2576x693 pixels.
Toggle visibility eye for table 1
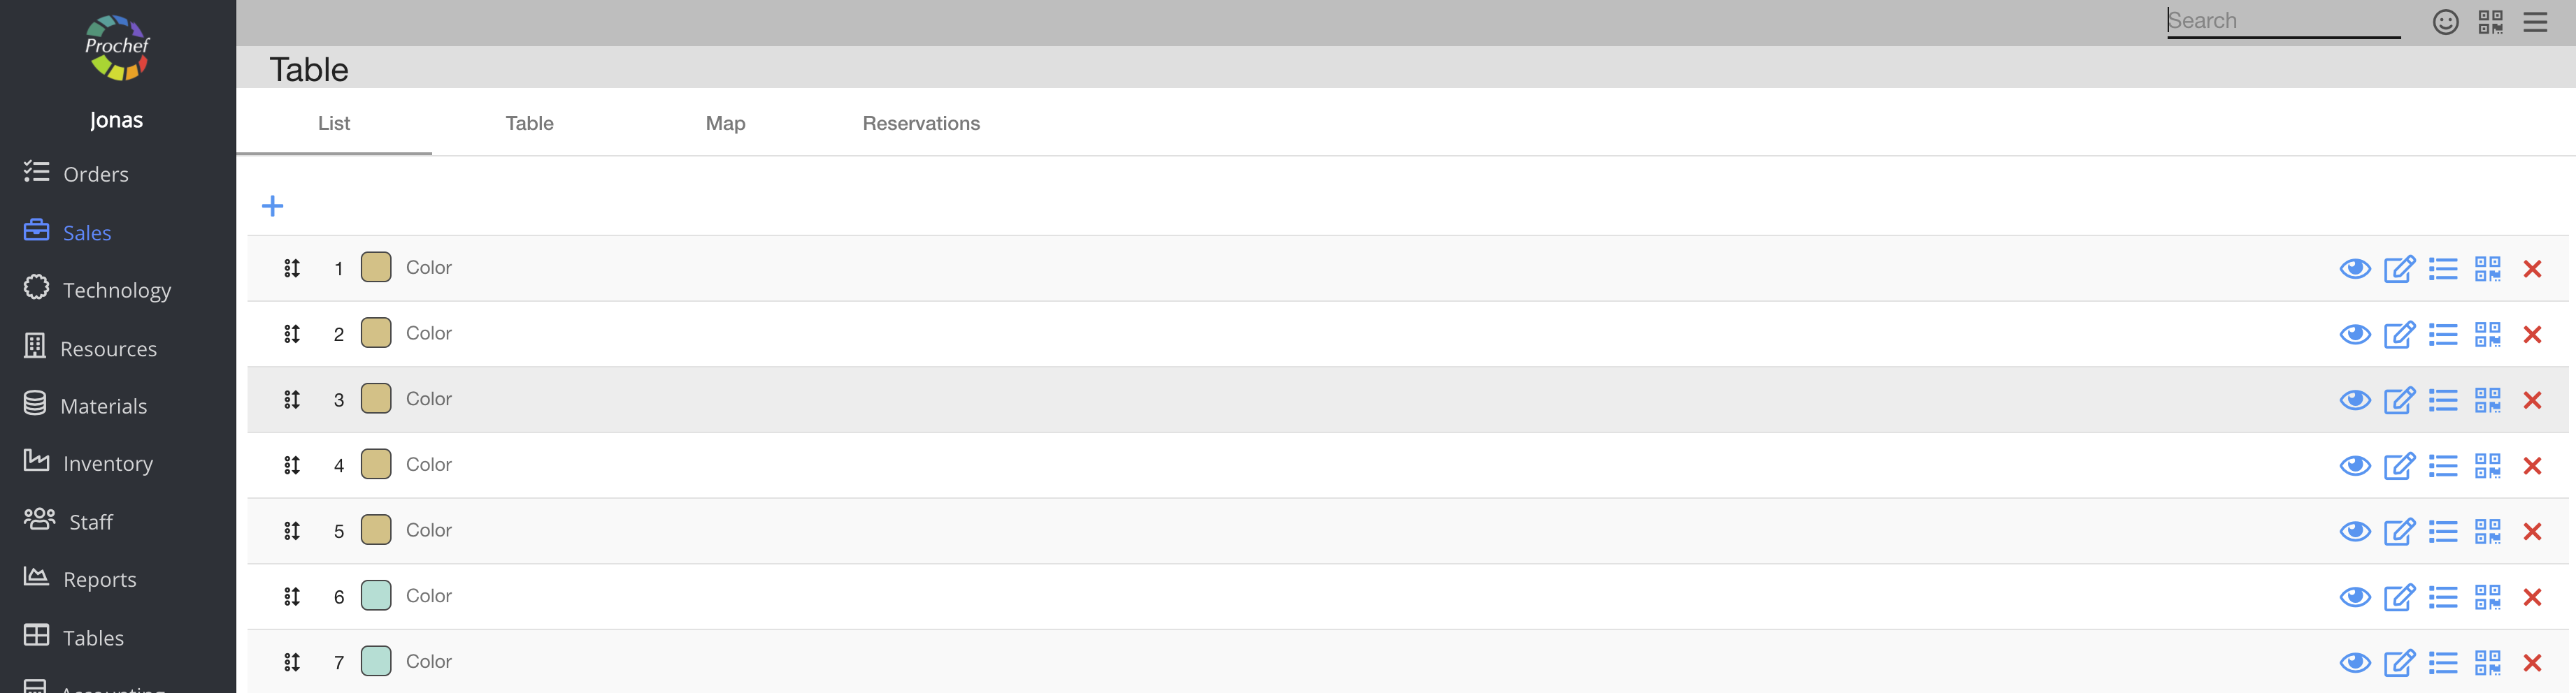coord(2354,270)
